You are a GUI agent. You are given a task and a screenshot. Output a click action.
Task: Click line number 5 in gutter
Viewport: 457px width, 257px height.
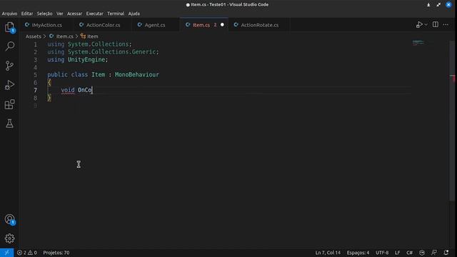click(x=35, y=75)
